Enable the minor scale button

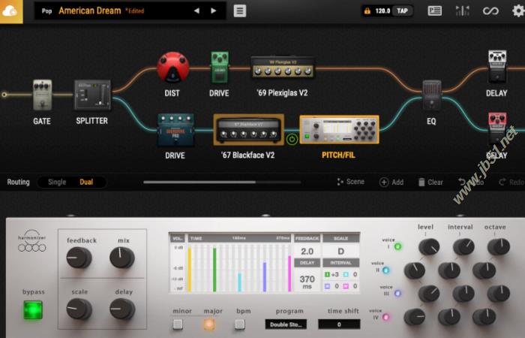point(178,324)
